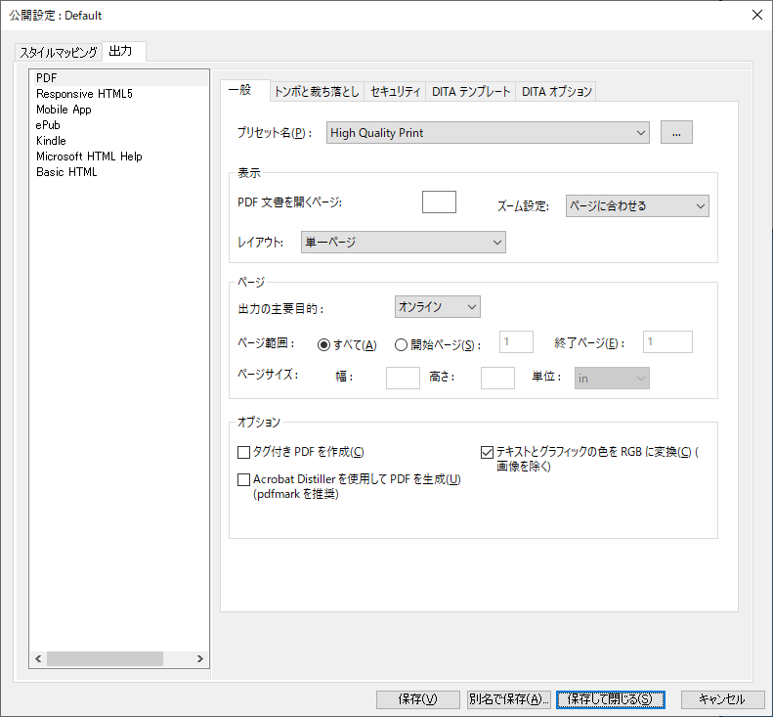
Task: Toggle Acrobat Distiller PDF generation checkbox
Action: point(244,479)
